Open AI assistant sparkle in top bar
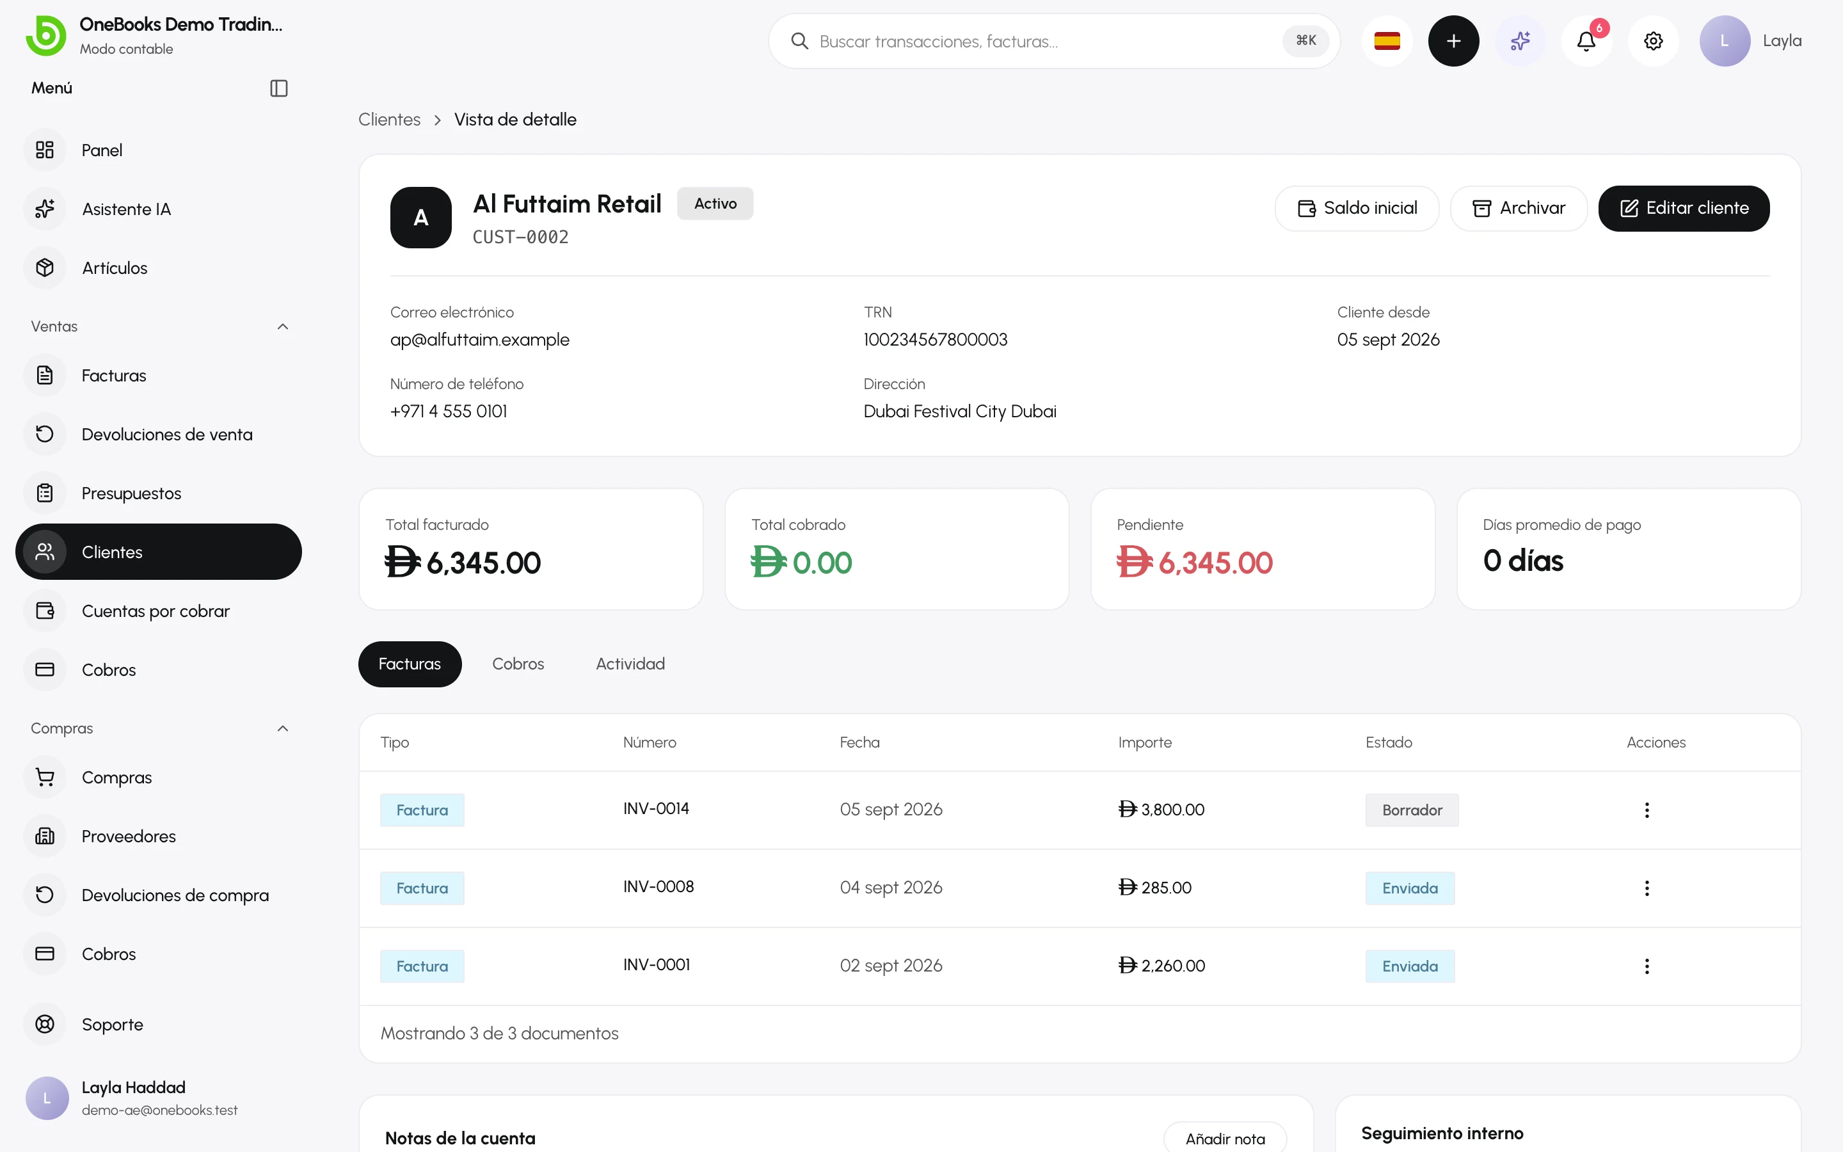 1520,41
